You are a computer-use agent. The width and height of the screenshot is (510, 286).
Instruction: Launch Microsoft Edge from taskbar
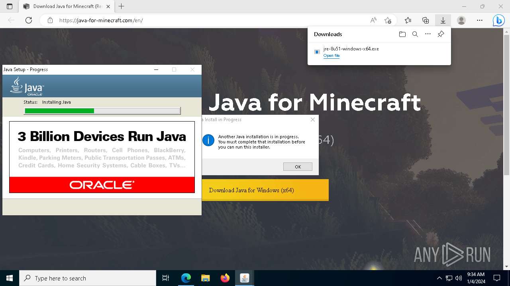click(186, 278)
